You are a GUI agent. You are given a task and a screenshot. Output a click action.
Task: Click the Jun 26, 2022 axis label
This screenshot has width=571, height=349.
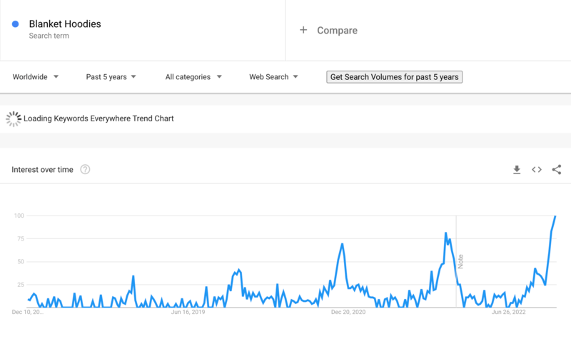point(508,312)
